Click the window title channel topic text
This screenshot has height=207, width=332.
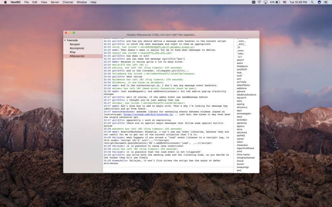click(x=161, y=35)
